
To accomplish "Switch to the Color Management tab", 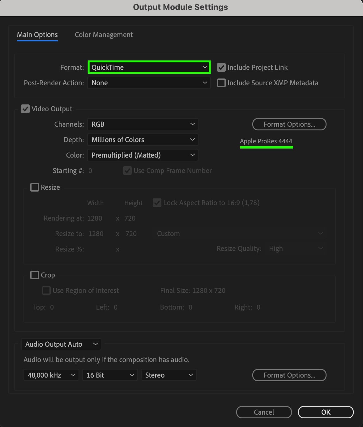I will [104, 35].
